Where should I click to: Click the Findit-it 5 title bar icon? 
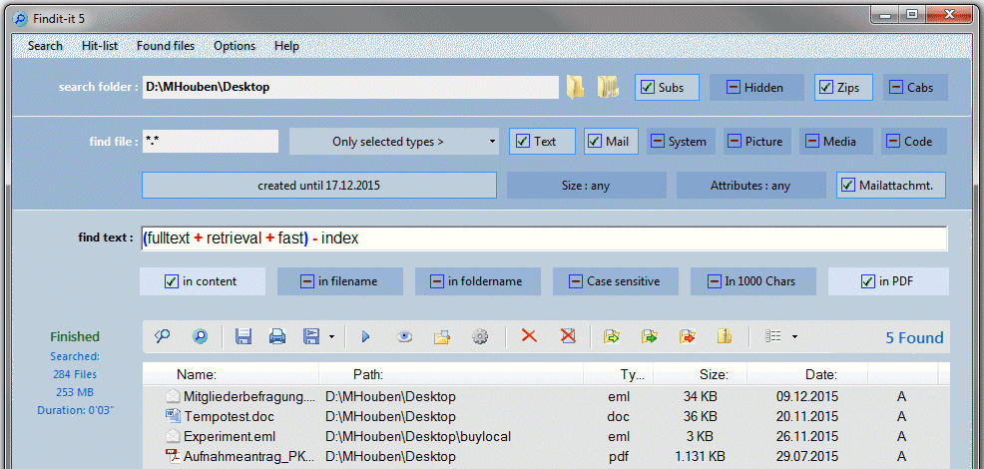click(x=21, y=19)
